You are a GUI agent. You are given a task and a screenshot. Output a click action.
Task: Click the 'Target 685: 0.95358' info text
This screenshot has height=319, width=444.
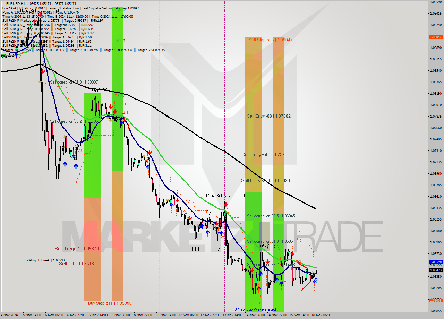point(152,50)
